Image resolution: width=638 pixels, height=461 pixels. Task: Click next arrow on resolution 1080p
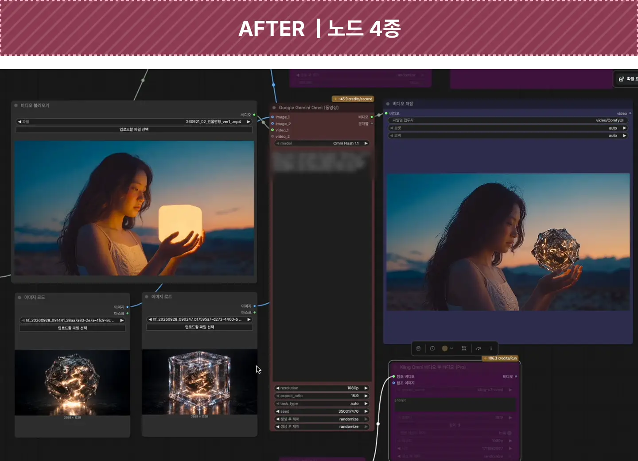pyautogui.click(x=366, y=388)
